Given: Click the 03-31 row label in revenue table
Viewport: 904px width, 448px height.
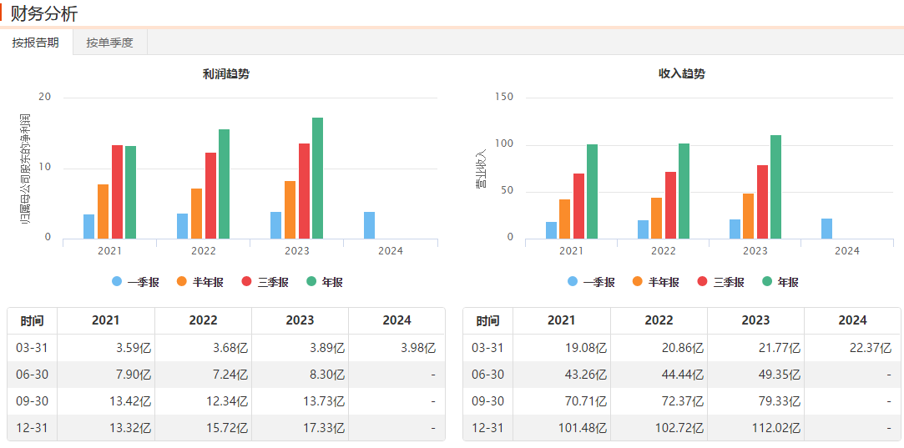Looking at the screenshot, I should pos(487,348).
